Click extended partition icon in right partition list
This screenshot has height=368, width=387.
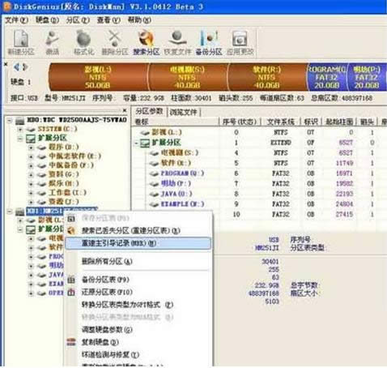click(x=145, y=143)
